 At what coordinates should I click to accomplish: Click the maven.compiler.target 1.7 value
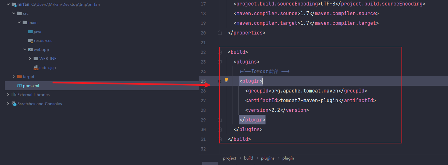coord(305,23)
